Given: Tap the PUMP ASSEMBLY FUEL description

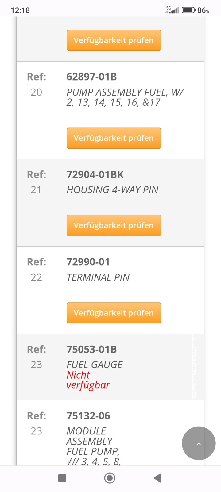Looking at the screenshot, I should 125,97.
